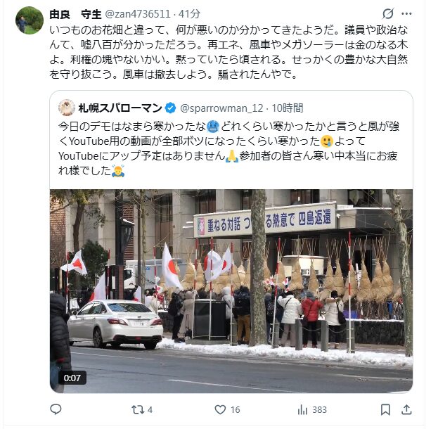Click the reply speech bubble icon
The width and height of the screenshot is (438, 429).
56,409
